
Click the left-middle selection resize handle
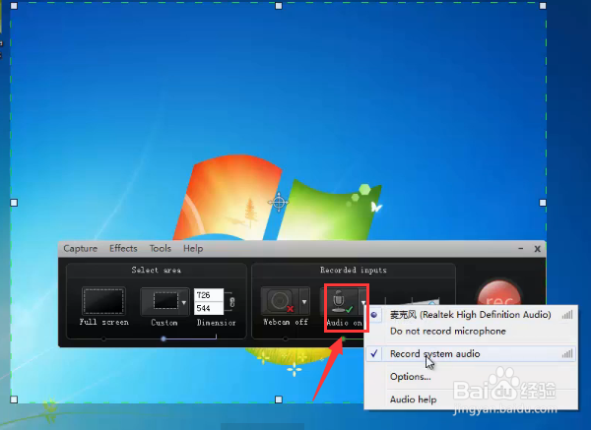14,203
